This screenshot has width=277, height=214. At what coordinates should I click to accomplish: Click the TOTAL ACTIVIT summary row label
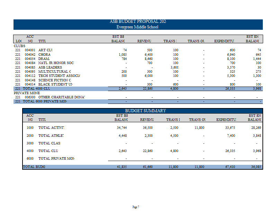pyautogui.click(x=51, y=127)
